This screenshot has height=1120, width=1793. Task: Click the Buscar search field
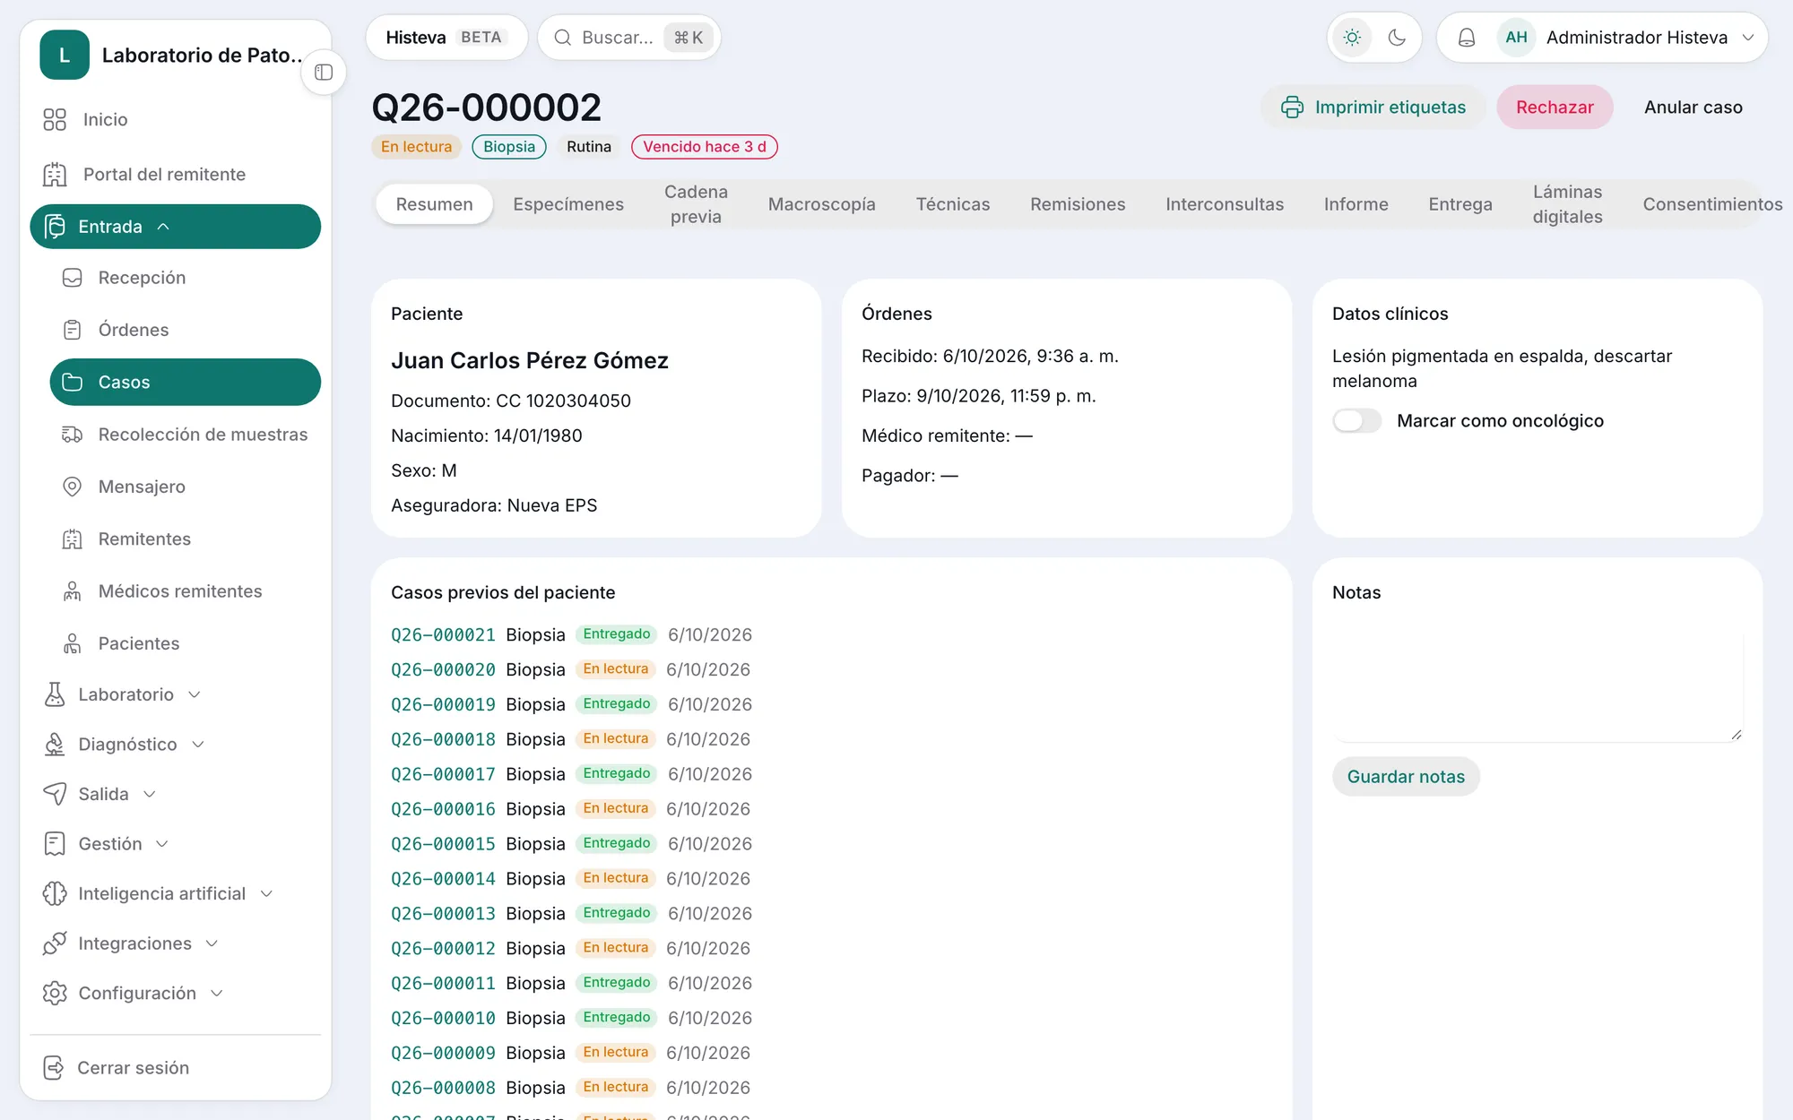(x=629, y=38)
